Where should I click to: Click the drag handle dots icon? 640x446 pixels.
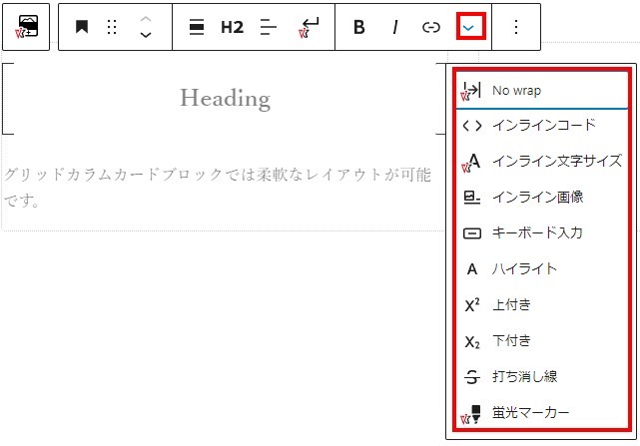coord(112,27)
